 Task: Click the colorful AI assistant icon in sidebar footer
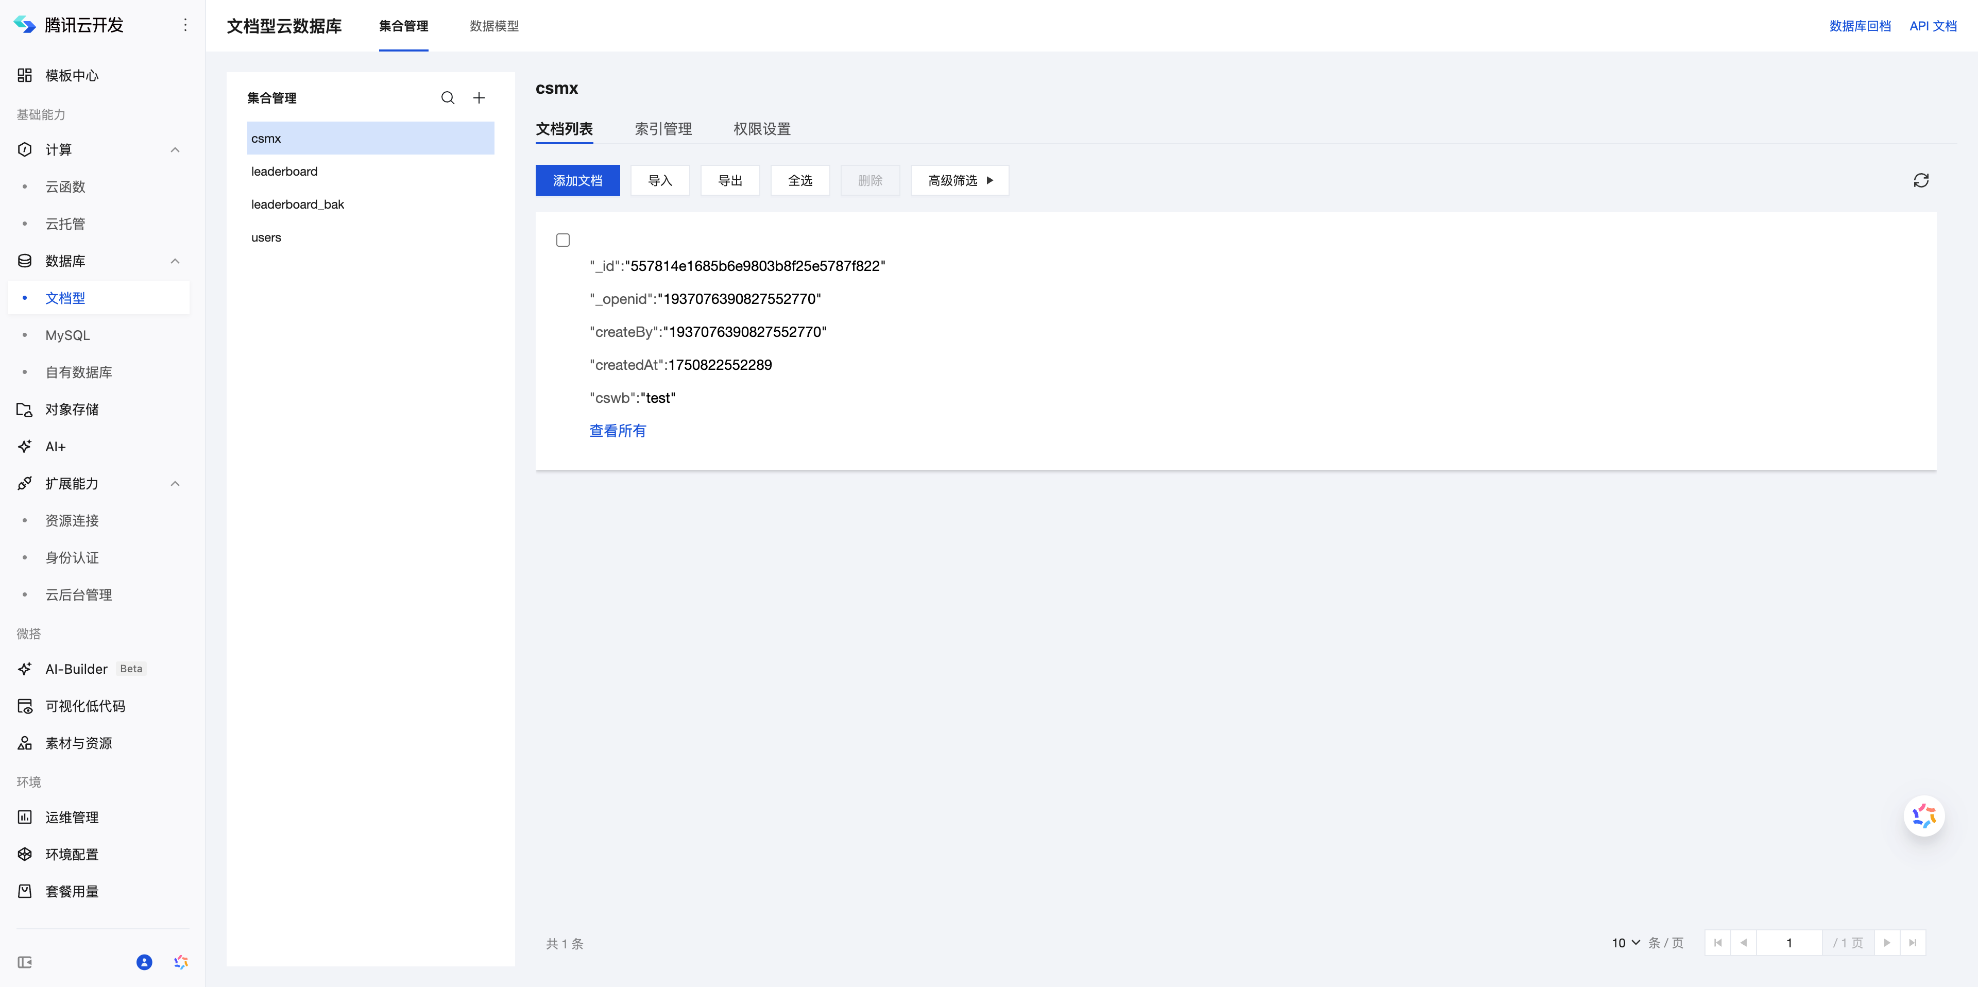pos(181,962)
